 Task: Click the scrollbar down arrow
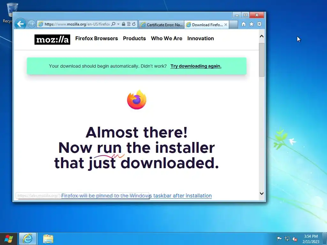point(262,193)
